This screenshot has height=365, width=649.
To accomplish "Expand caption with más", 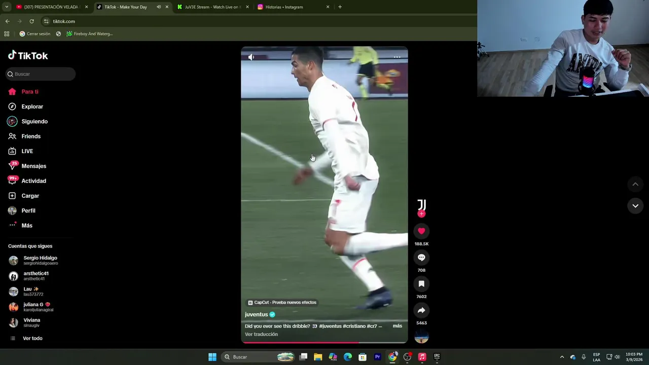I will point(398,326).
